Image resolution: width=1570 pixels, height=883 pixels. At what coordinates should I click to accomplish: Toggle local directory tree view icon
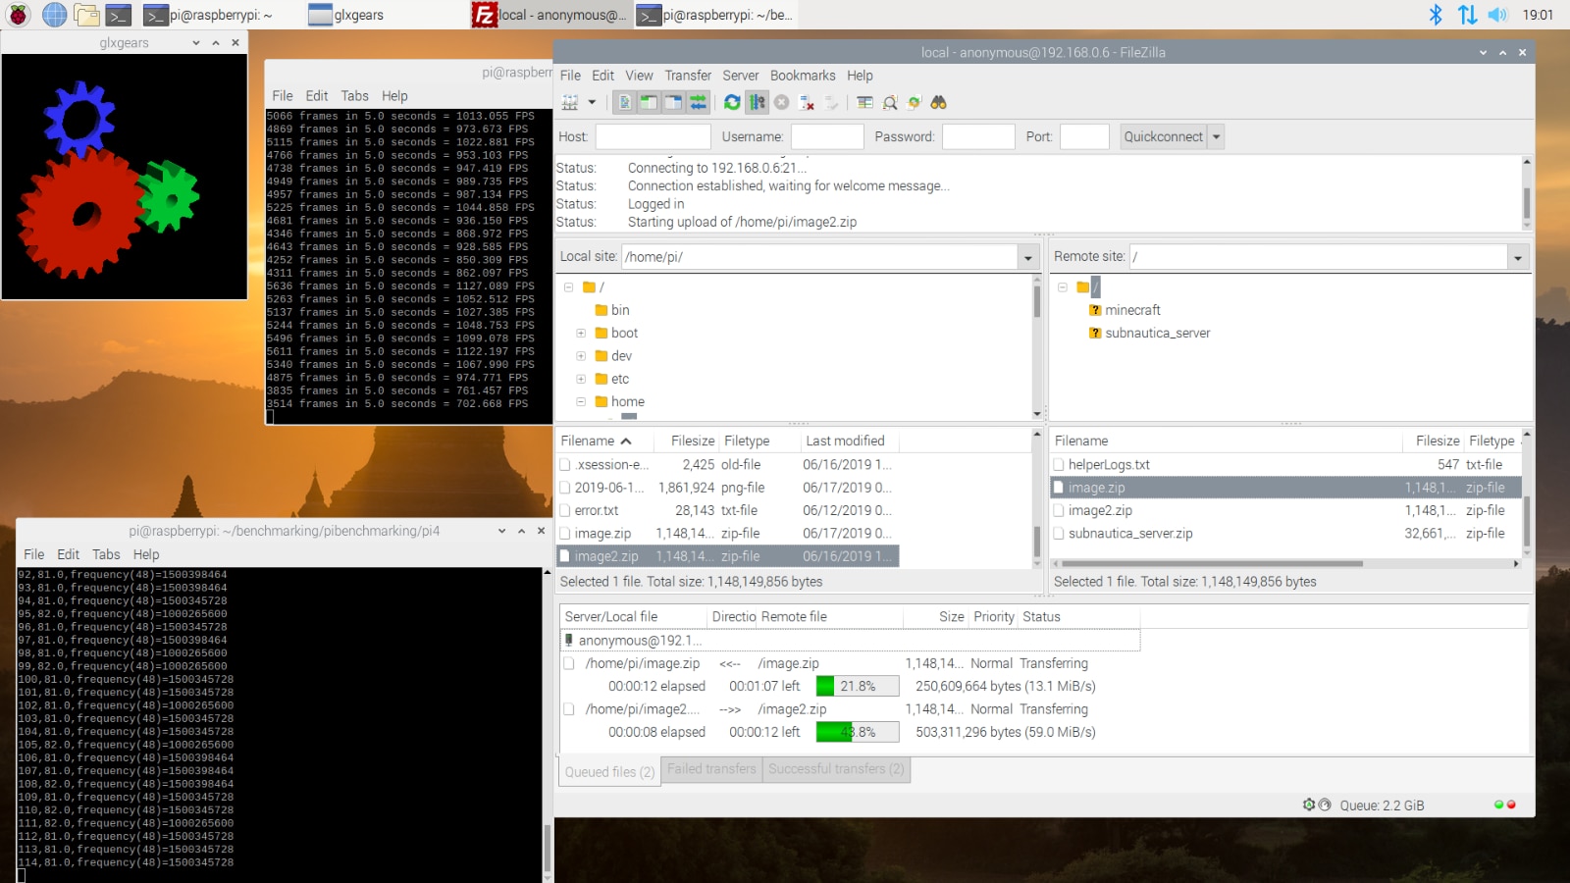(x=649, y=102)
